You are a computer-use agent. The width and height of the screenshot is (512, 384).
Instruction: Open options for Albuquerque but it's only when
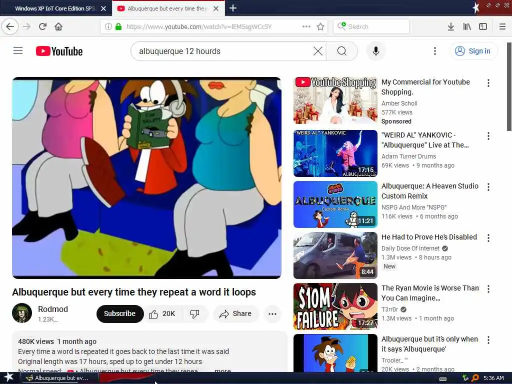point(488,340)
